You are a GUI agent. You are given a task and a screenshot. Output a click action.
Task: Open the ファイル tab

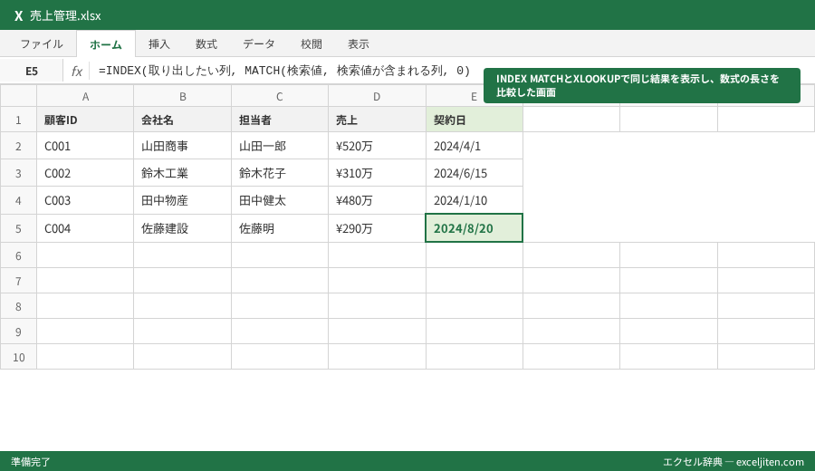click(x=42, y=44)
